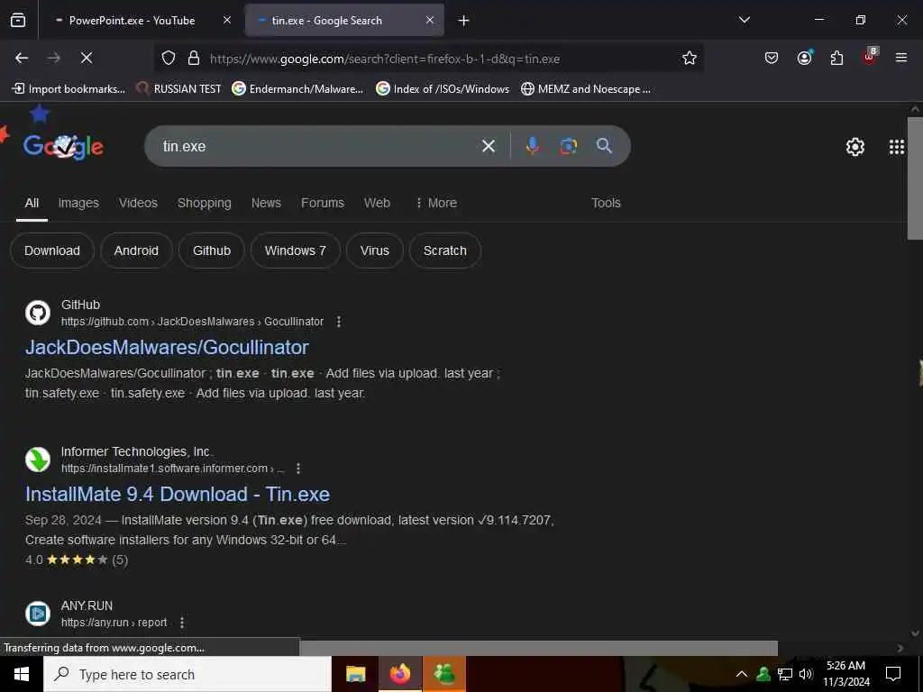Open the extensions puzzle icon
Image resolution: width=923 pixels, height=692 pixels.
tap(836, 58)
